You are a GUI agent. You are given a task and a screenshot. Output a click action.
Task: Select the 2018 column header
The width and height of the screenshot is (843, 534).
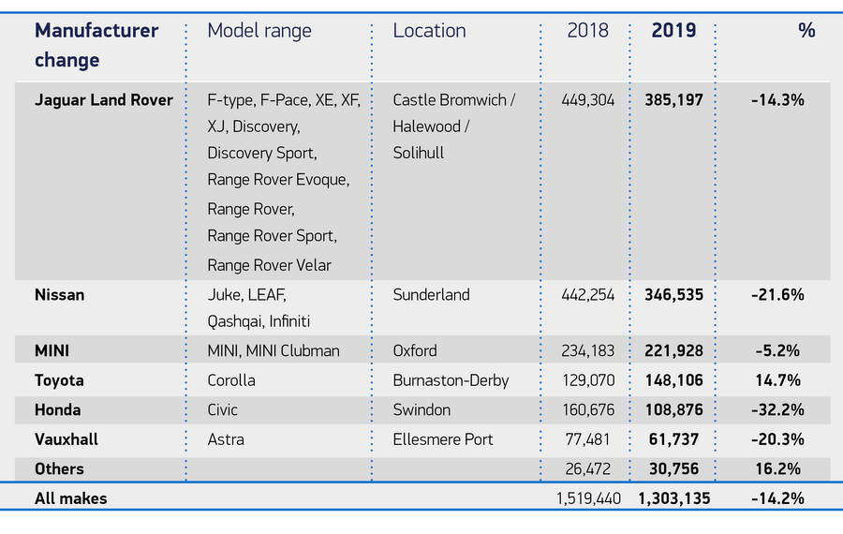587,30
